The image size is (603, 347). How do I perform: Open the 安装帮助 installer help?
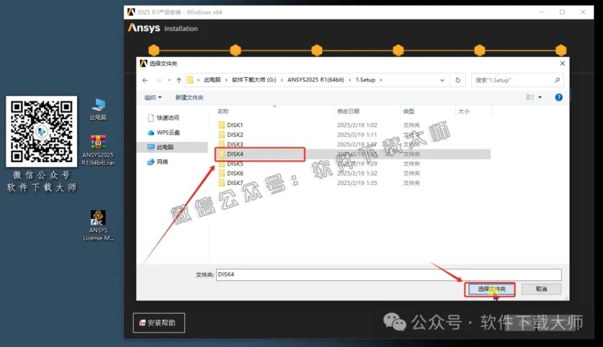pos(158,323)
